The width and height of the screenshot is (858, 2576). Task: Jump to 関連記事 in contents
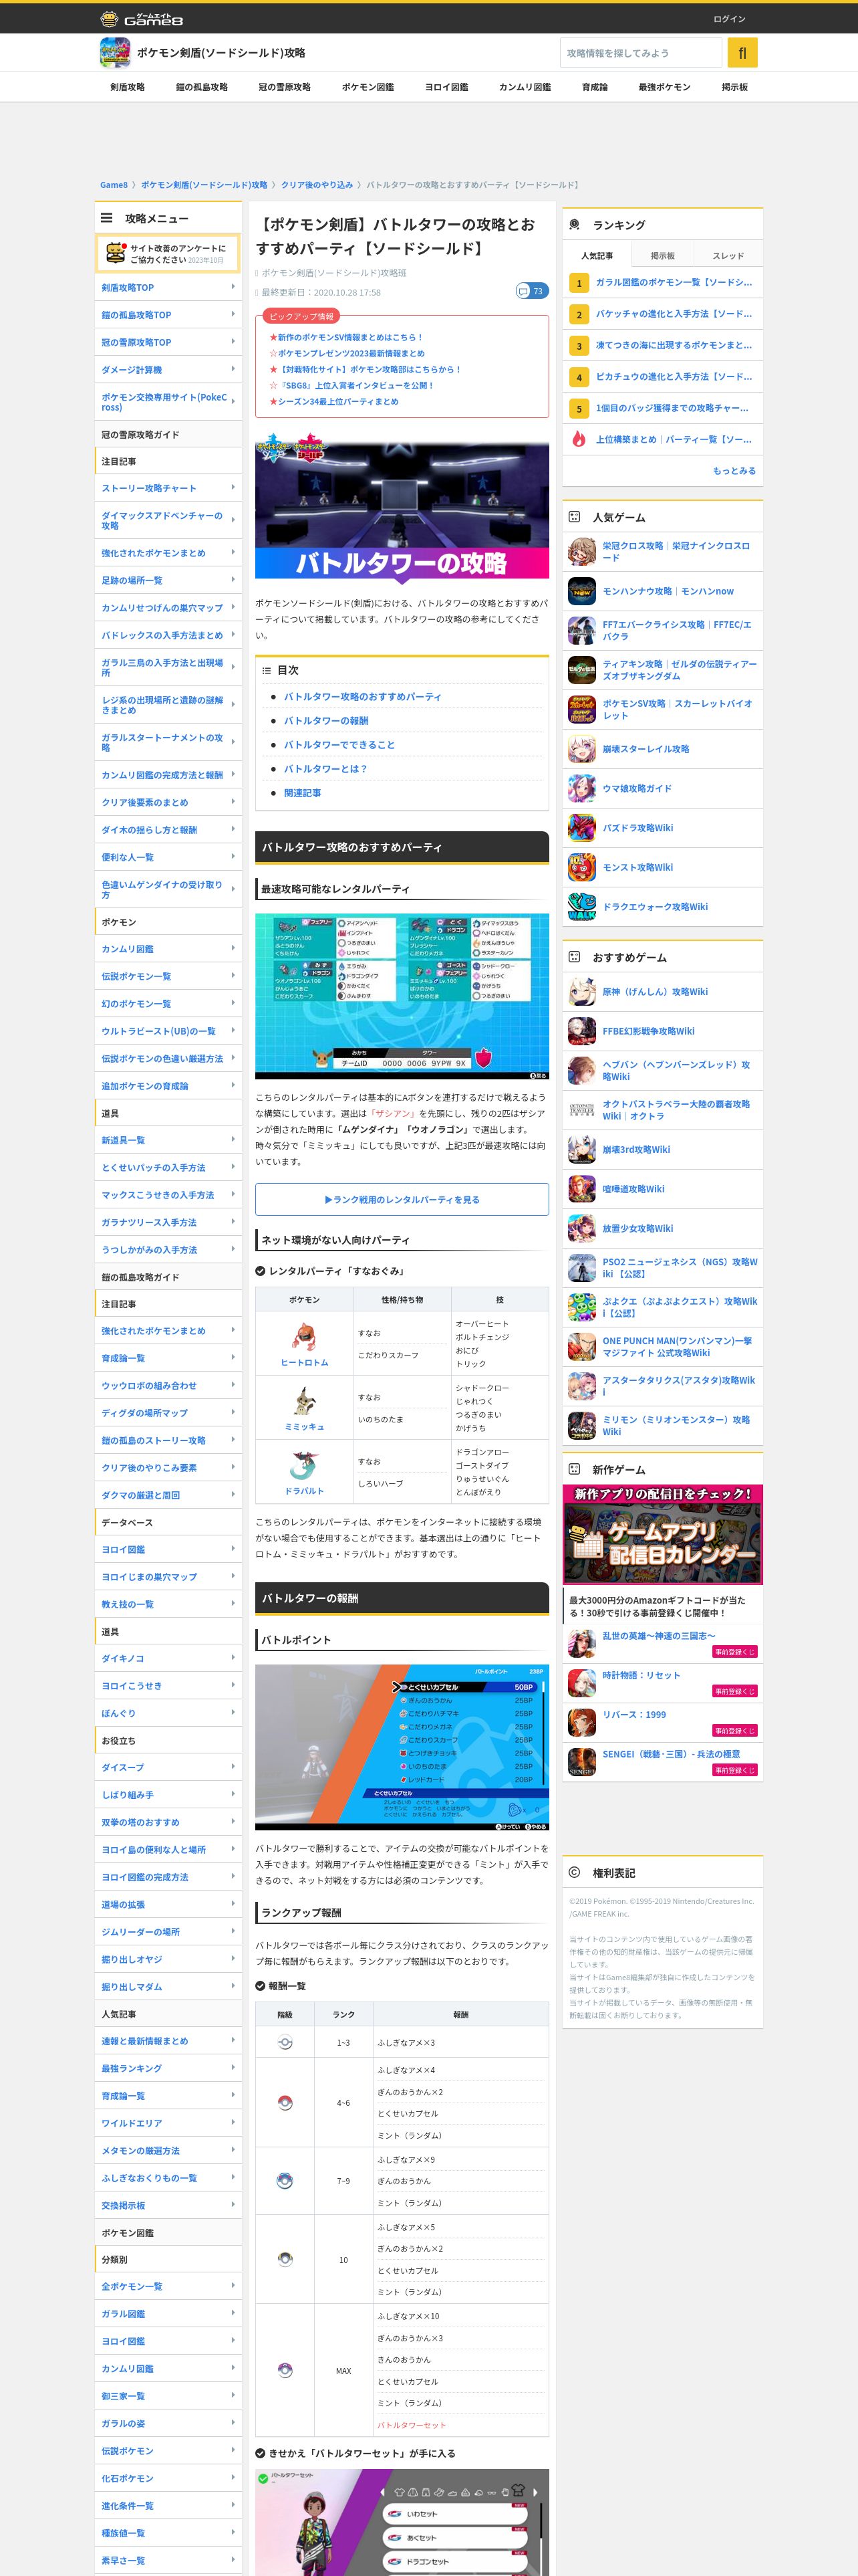click(303, 793)
